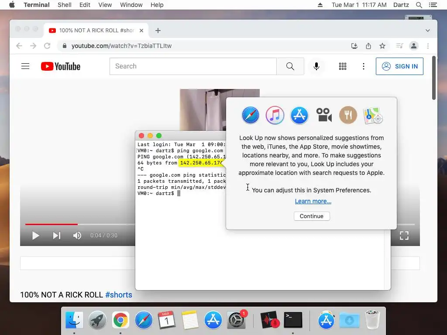Open the Shell menu
Viewport: 447px width, 335px height.
tap(65, 5)
